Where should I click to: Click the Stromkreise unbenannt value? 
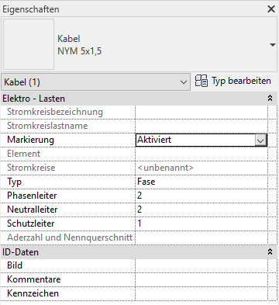pyautogui.click(x=165, y=168)
